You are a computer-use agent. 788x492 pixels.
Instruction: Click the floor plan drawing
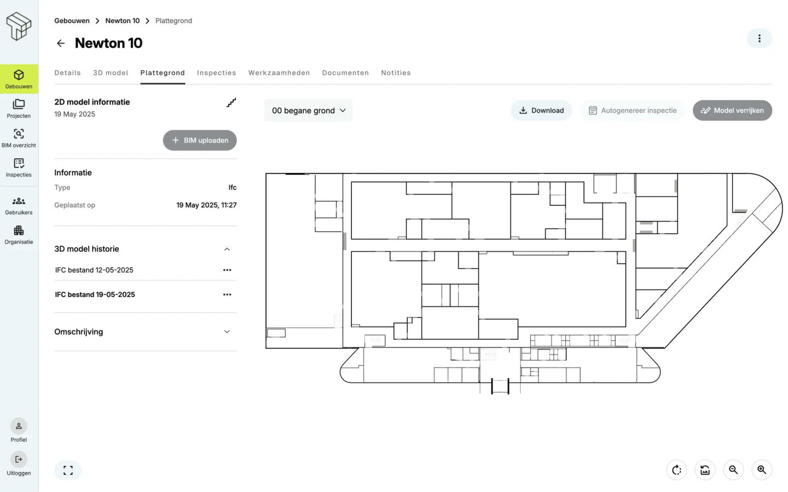point(524,283)
